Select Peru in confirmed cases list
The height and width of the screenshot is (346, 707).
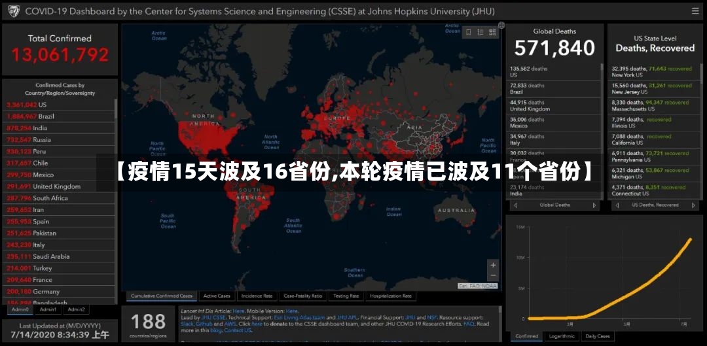[59, 151]
